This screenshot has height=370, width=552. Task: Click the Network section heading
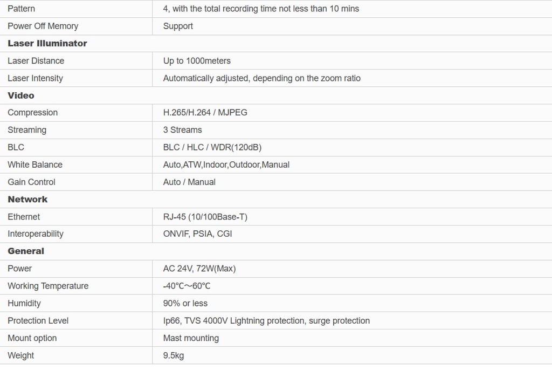point(27,199)
